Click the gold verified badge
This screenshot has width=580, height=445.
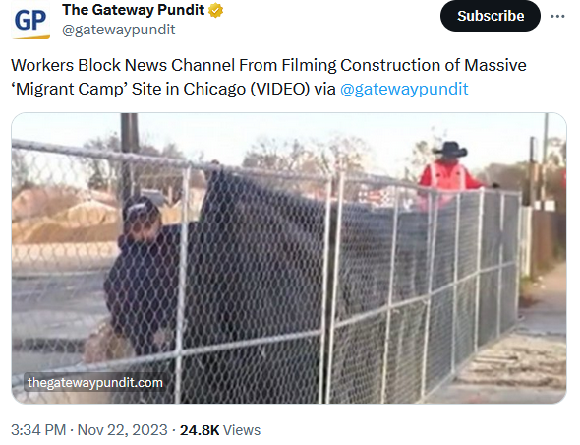215,11
